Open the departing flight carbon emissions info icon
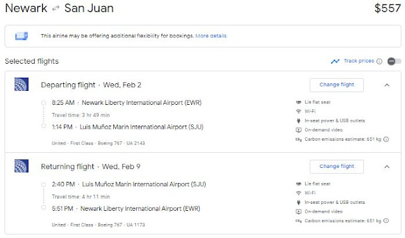The image size is (405, 238). [x=386, y=140]
